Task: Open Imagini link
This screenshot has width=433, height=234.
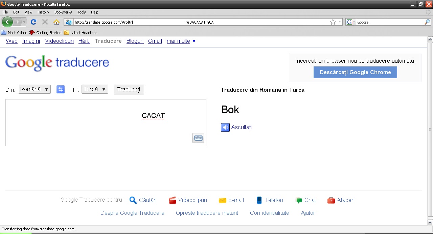Action: (31, 41)
